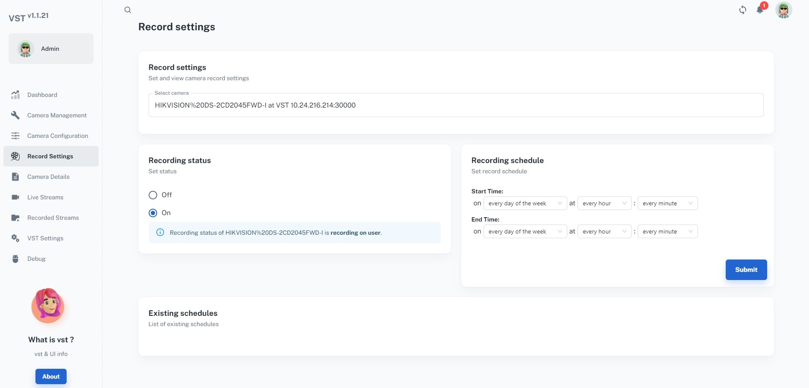Submit the recording schedule
This screenshot has width=809, height=388.
point(746,270)
